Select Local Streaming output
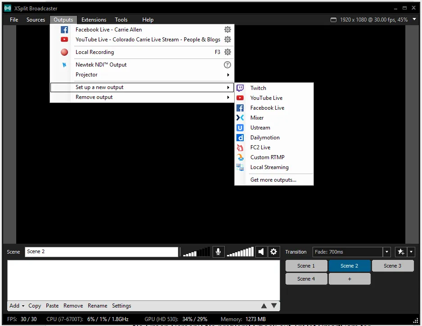The image size is (422, 326). 274,167
